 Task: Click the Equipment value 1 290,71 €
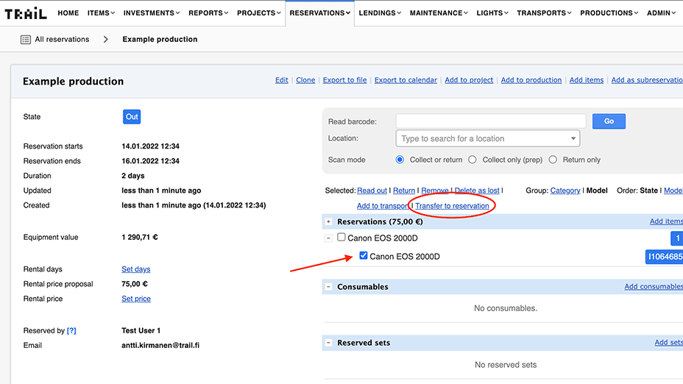[x=139, y=238]
